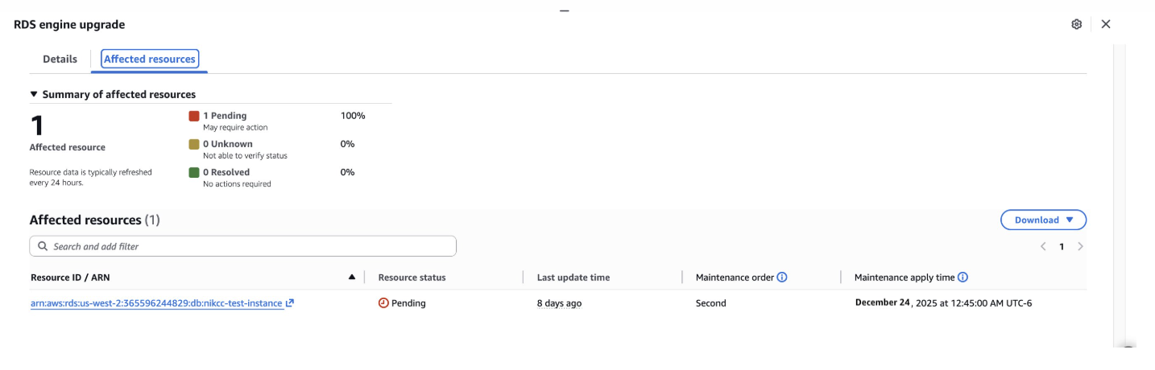This screenshot has width=1155, height=370.
Task: Sort by the Resource ID / ARN arrow
Action: (351, 277)
